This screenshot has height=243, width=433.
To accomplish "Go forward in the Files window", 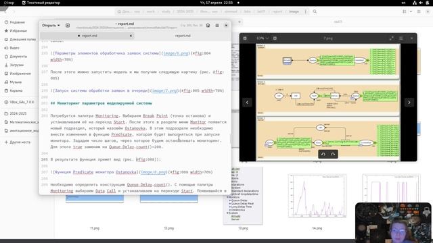I will coord(14,11).
